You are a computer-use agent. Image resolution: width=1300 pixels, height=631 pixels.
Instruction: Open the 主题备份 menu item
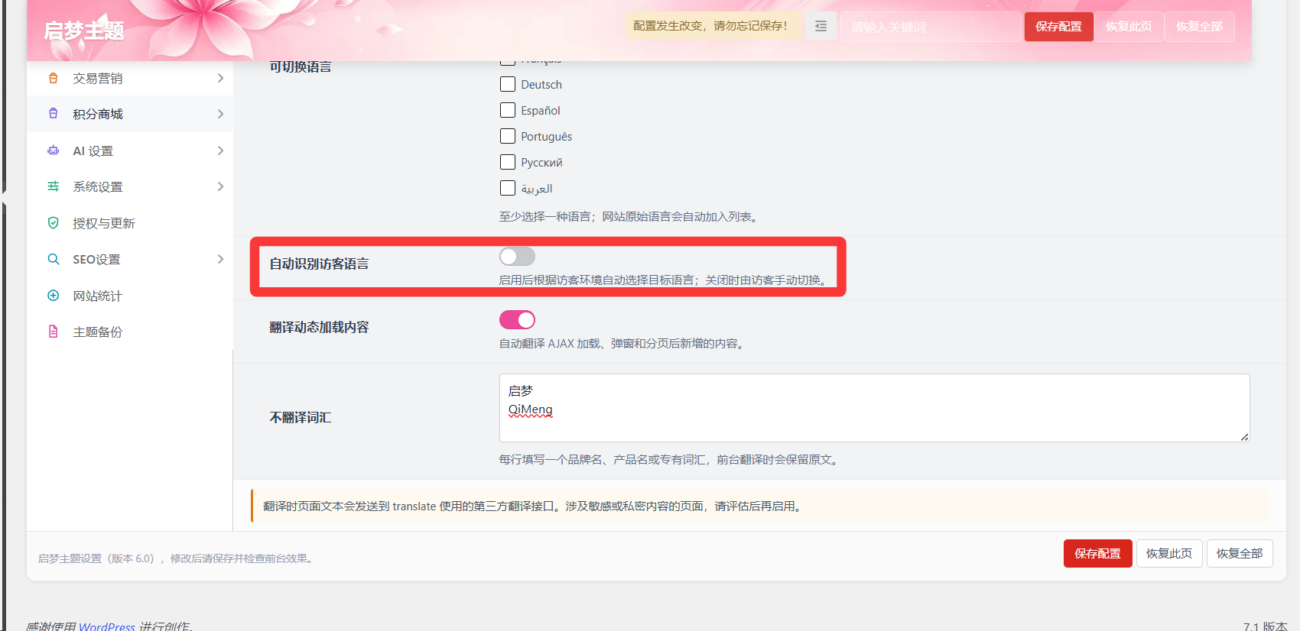click(130, 332)
